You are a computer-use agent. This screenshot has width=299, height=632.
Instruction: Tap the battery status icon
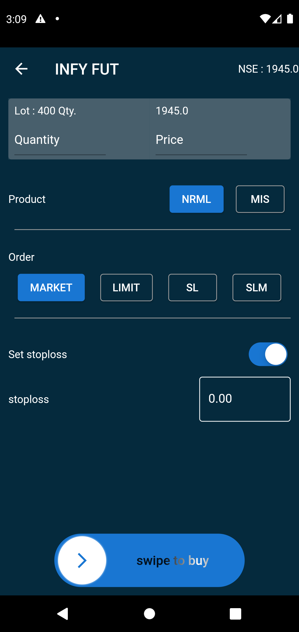(x=290, y=19)
